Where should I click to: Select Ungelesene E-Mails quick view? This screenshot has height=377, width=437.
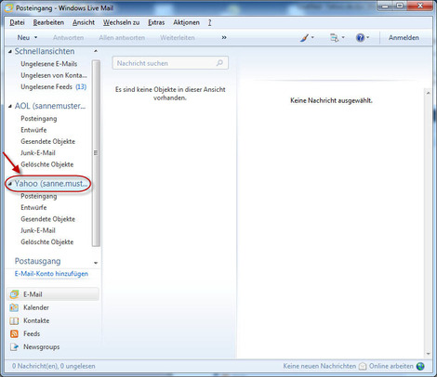(x=49, y=64)
